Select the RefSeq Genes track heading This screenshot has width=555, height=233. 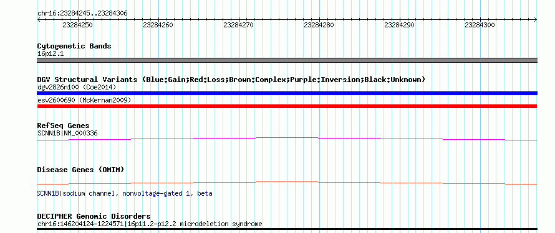(x=63, y=126)
